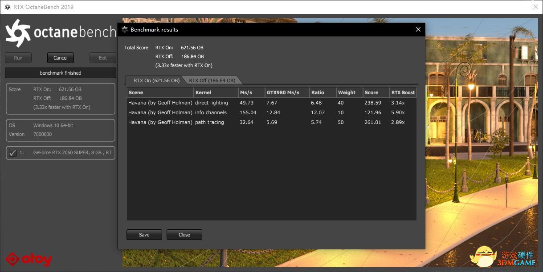Click the direct lighting kernel cell
The width and height of the screenshot is (543, 272).
coord(212,103)
